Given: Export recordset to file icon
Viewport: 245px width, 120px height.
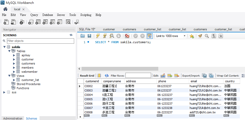Looking at the screenshot, I should tap(204, 75).
